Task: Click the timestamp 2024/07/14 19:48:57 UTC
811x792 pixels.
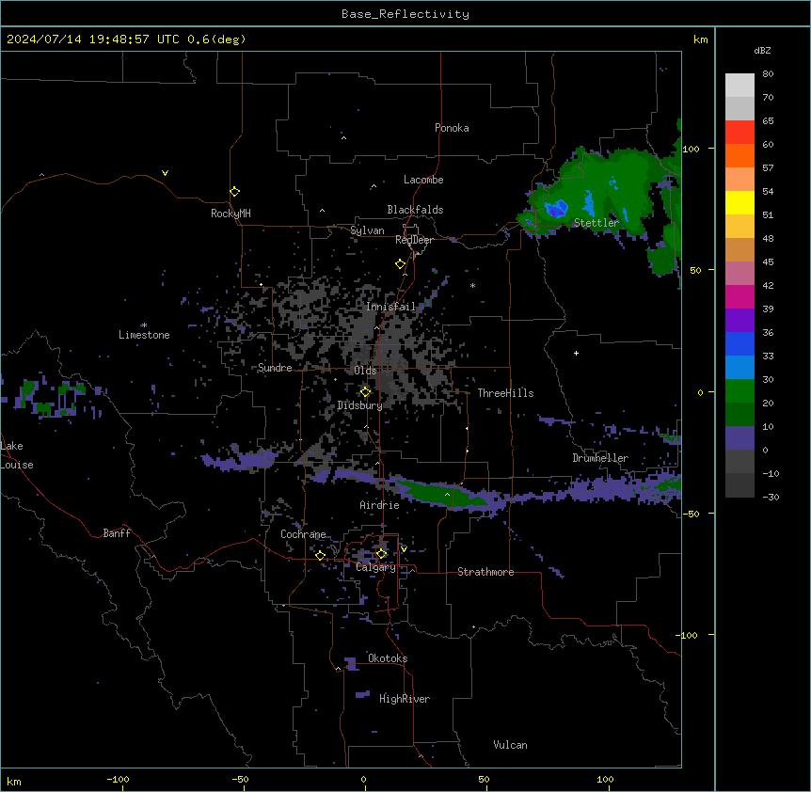Action: (93, 40)
